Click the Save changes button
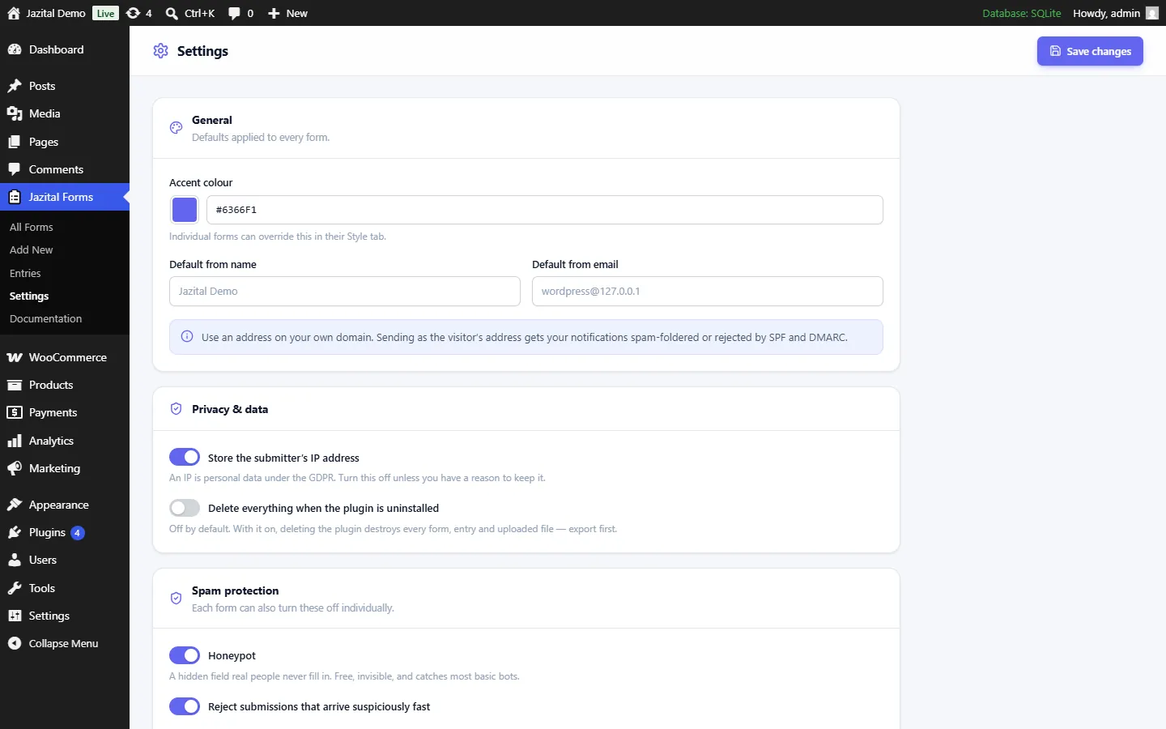 point(1090,51)
